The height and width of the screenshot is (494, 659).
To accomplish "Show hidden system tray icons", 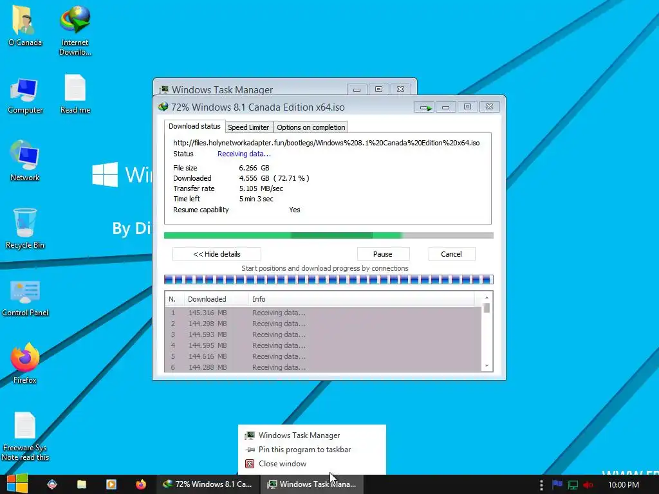I will pos(541,485).
